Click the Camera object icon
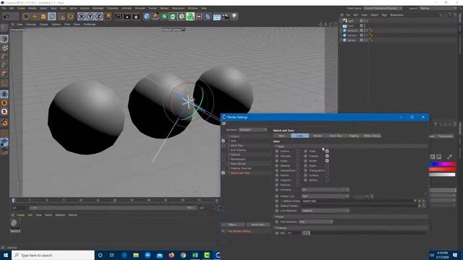The width and height of the screenshot is (463, 260). [226, 17]
